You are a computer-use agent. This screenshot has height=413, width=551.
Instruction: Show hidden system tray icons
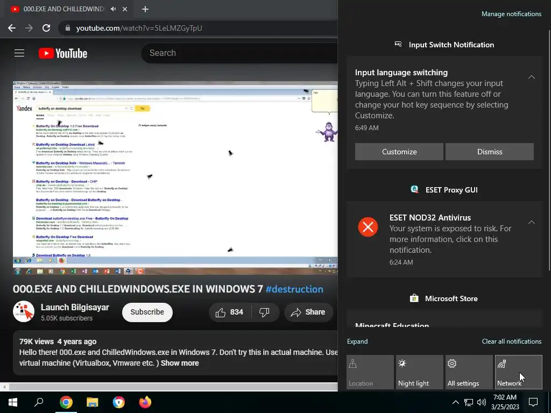pyautogui.click(x=455, y=402)
